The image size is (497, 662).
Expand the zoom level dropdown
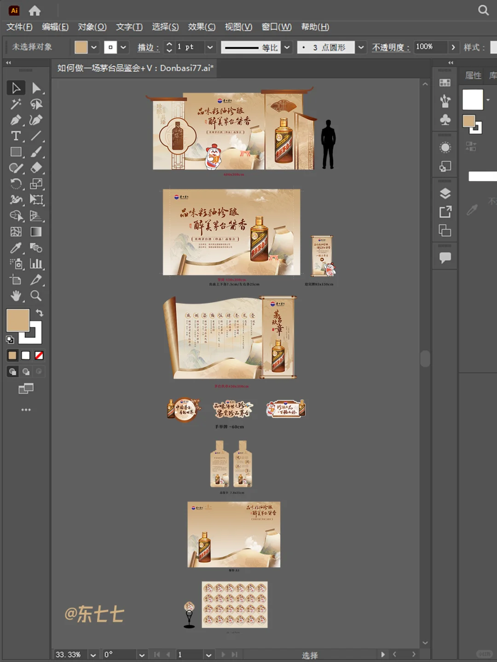pos(93,655)
